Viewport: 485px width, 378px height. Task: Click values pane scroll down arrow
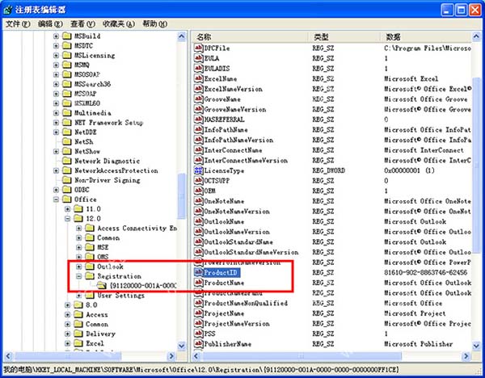476,346
